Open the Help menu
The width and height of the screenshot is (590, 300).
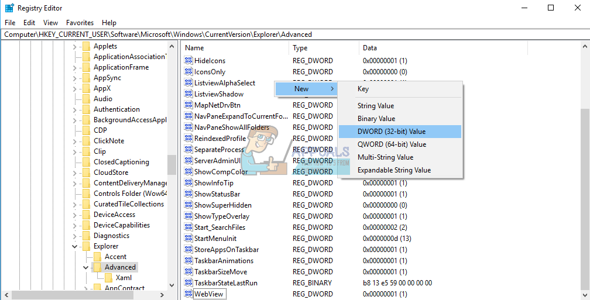click(x=109, y=23)
